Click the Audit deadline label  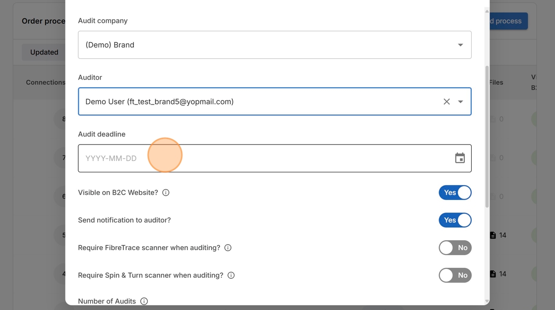tap(102, 134)
